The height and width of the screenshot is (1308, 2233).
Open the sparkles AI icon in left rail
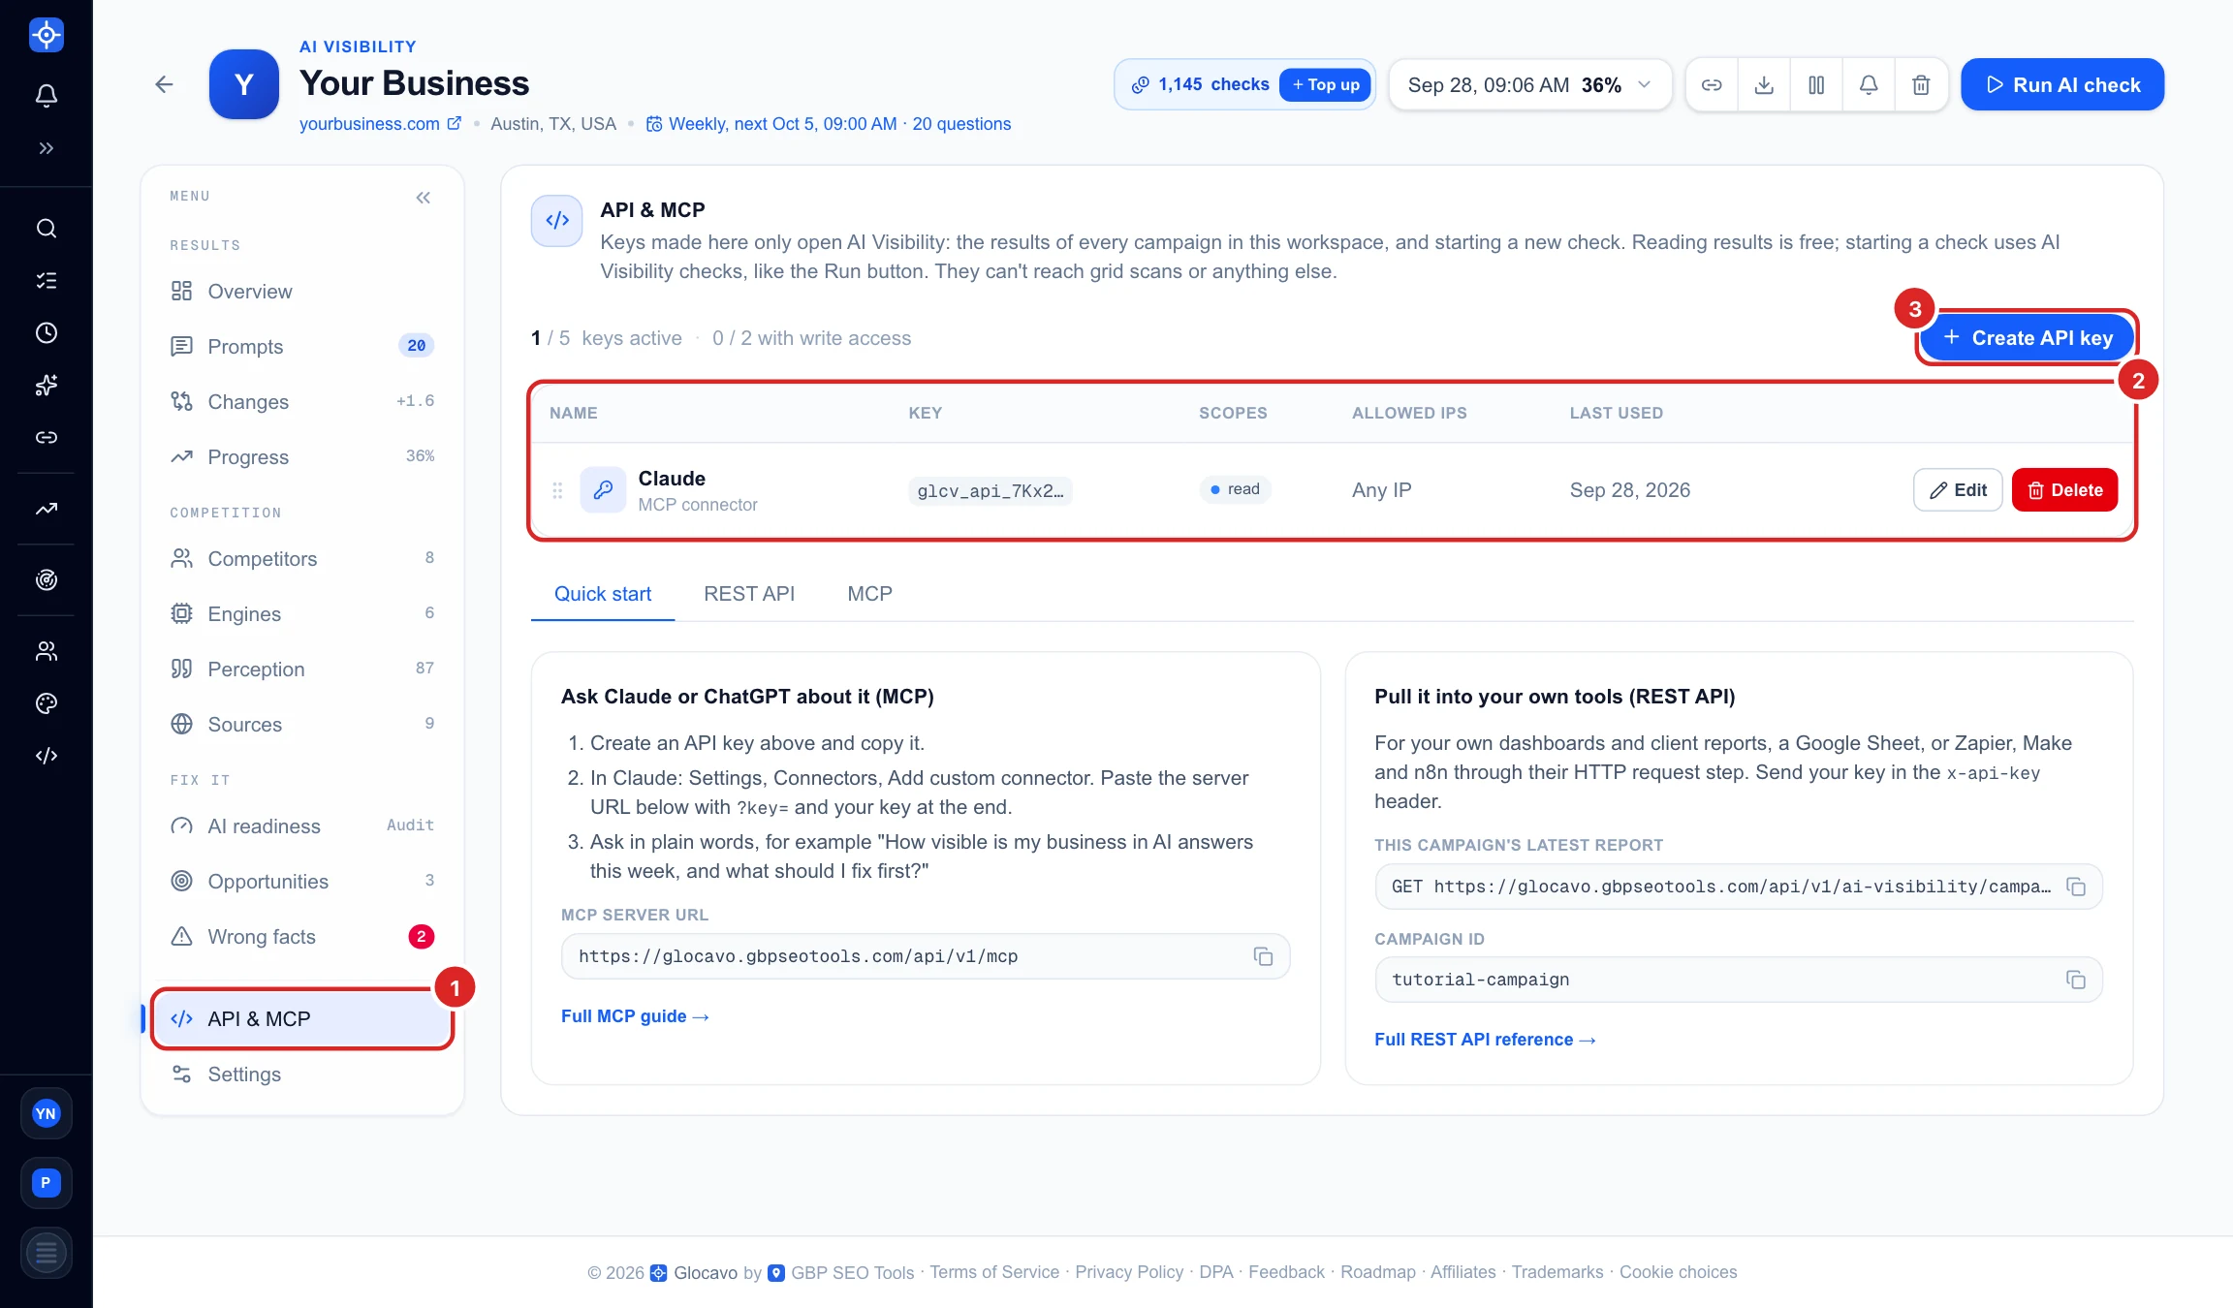46,386
